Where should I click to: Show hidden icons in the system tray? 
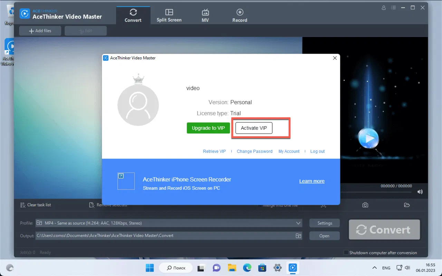point(374,268)
